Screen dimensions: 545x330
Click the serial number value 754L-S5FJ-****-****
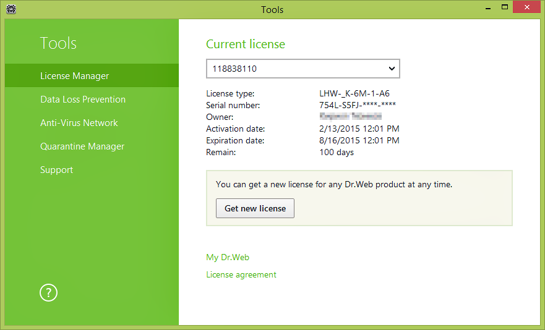click(x=358, y=105)
